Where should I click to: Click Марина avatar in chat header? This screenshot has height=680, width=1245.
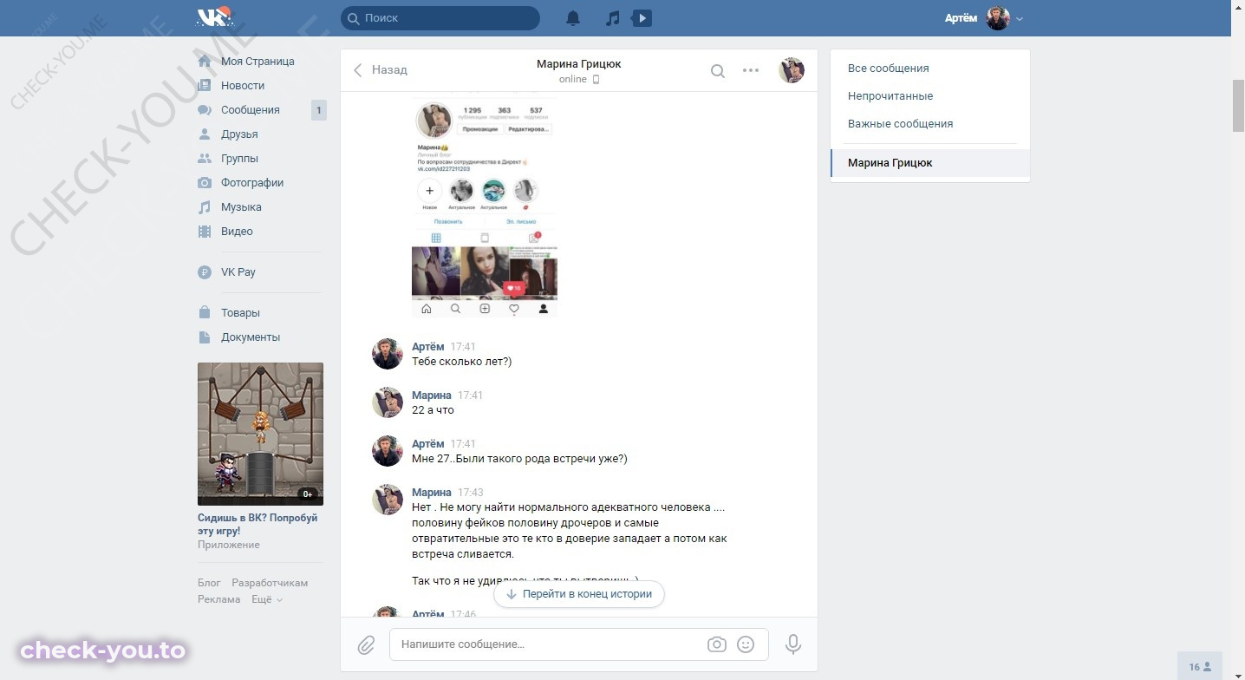tap(792, 70)
